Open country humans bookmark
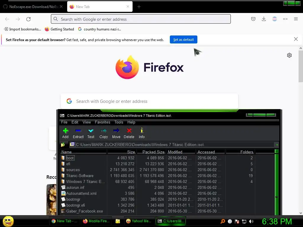 99,29
